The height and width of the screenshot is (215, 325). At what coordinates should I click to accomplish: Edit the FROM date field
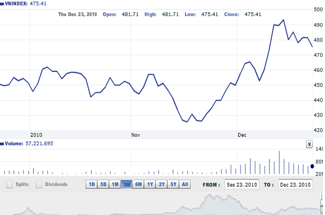click(x=242, y=184)
